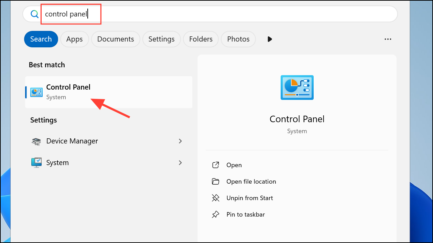Open Control Panel from the right pane

[234, 165]
